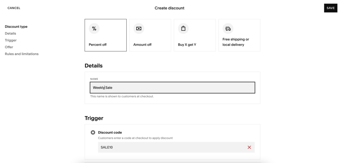Screen dimensions: 344x163
Task: Jump to Rules and limitations section
Action: [x=21, y=54]
